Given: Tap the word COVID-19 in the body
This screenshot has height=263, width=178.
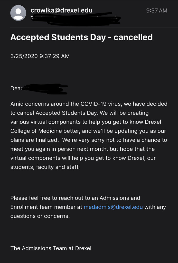Looking at the screenshot, I should [x=93, y=104].
